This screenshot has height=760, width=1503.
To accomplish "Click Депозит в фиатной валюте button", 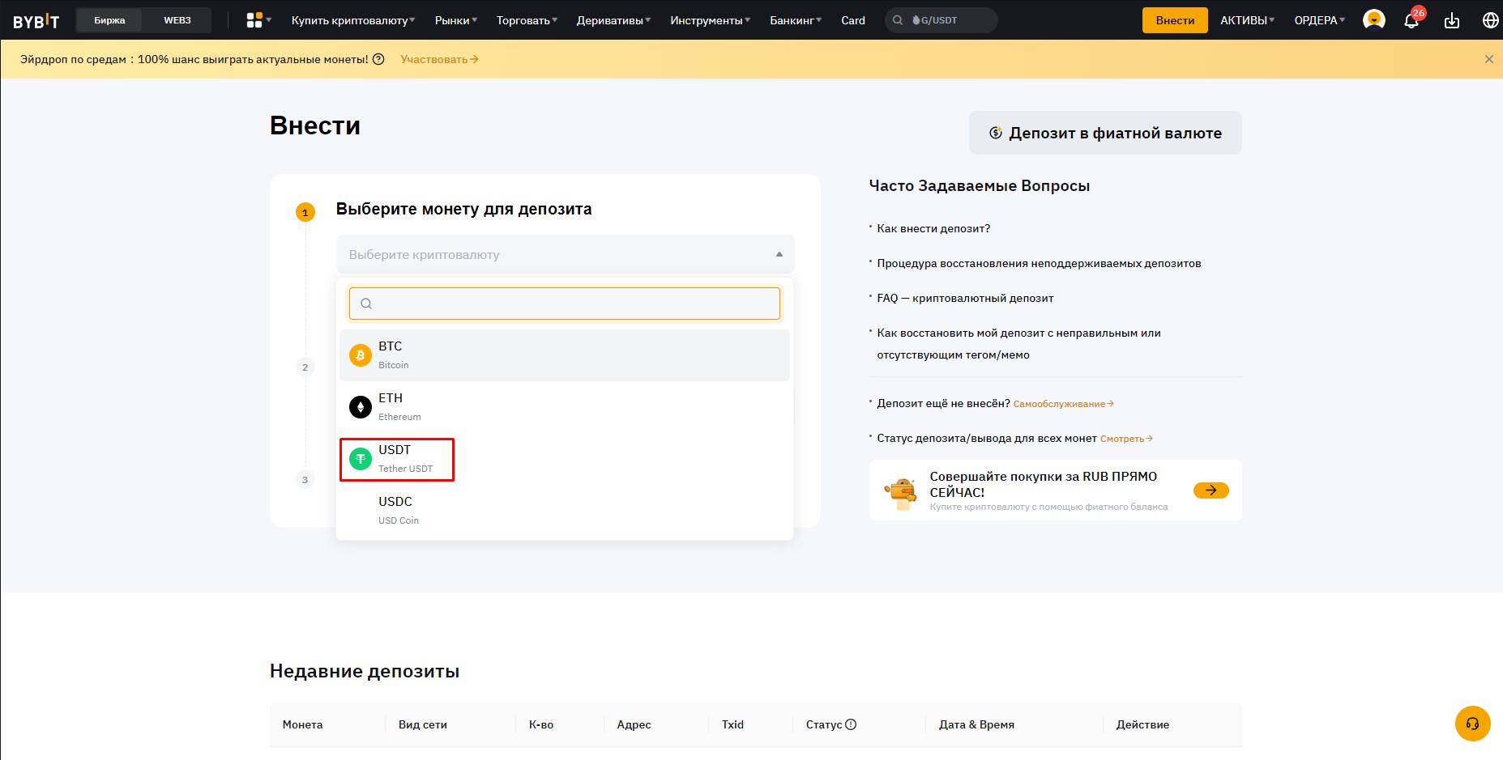I will tap(1105, 133).
